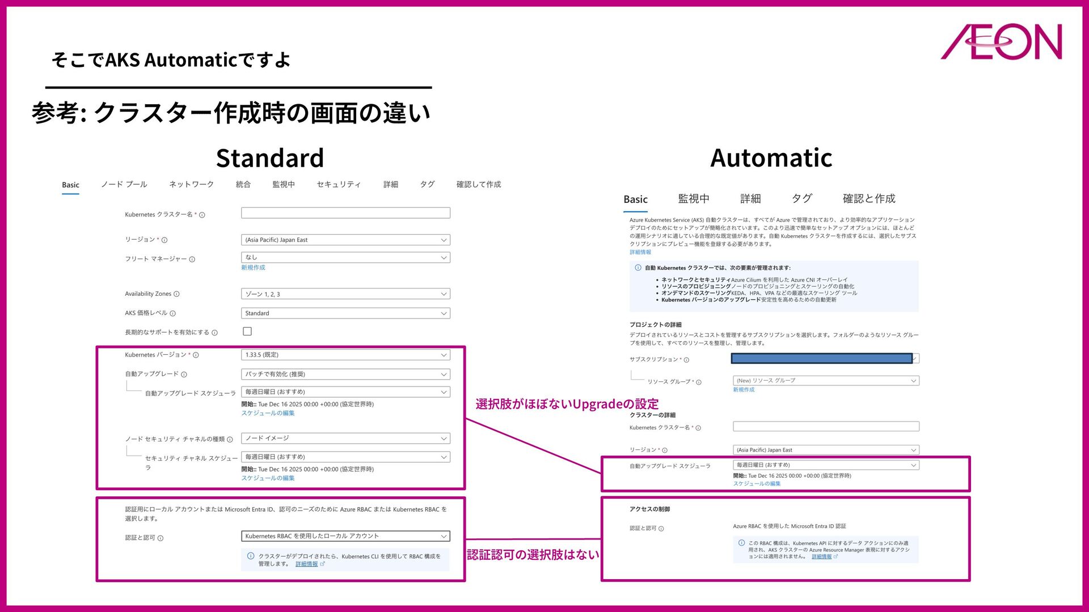Open Kubernetes RBAC ローカル アカウント dropdown
This screenshot has width=1089, height=612.
tap(345, 536)
